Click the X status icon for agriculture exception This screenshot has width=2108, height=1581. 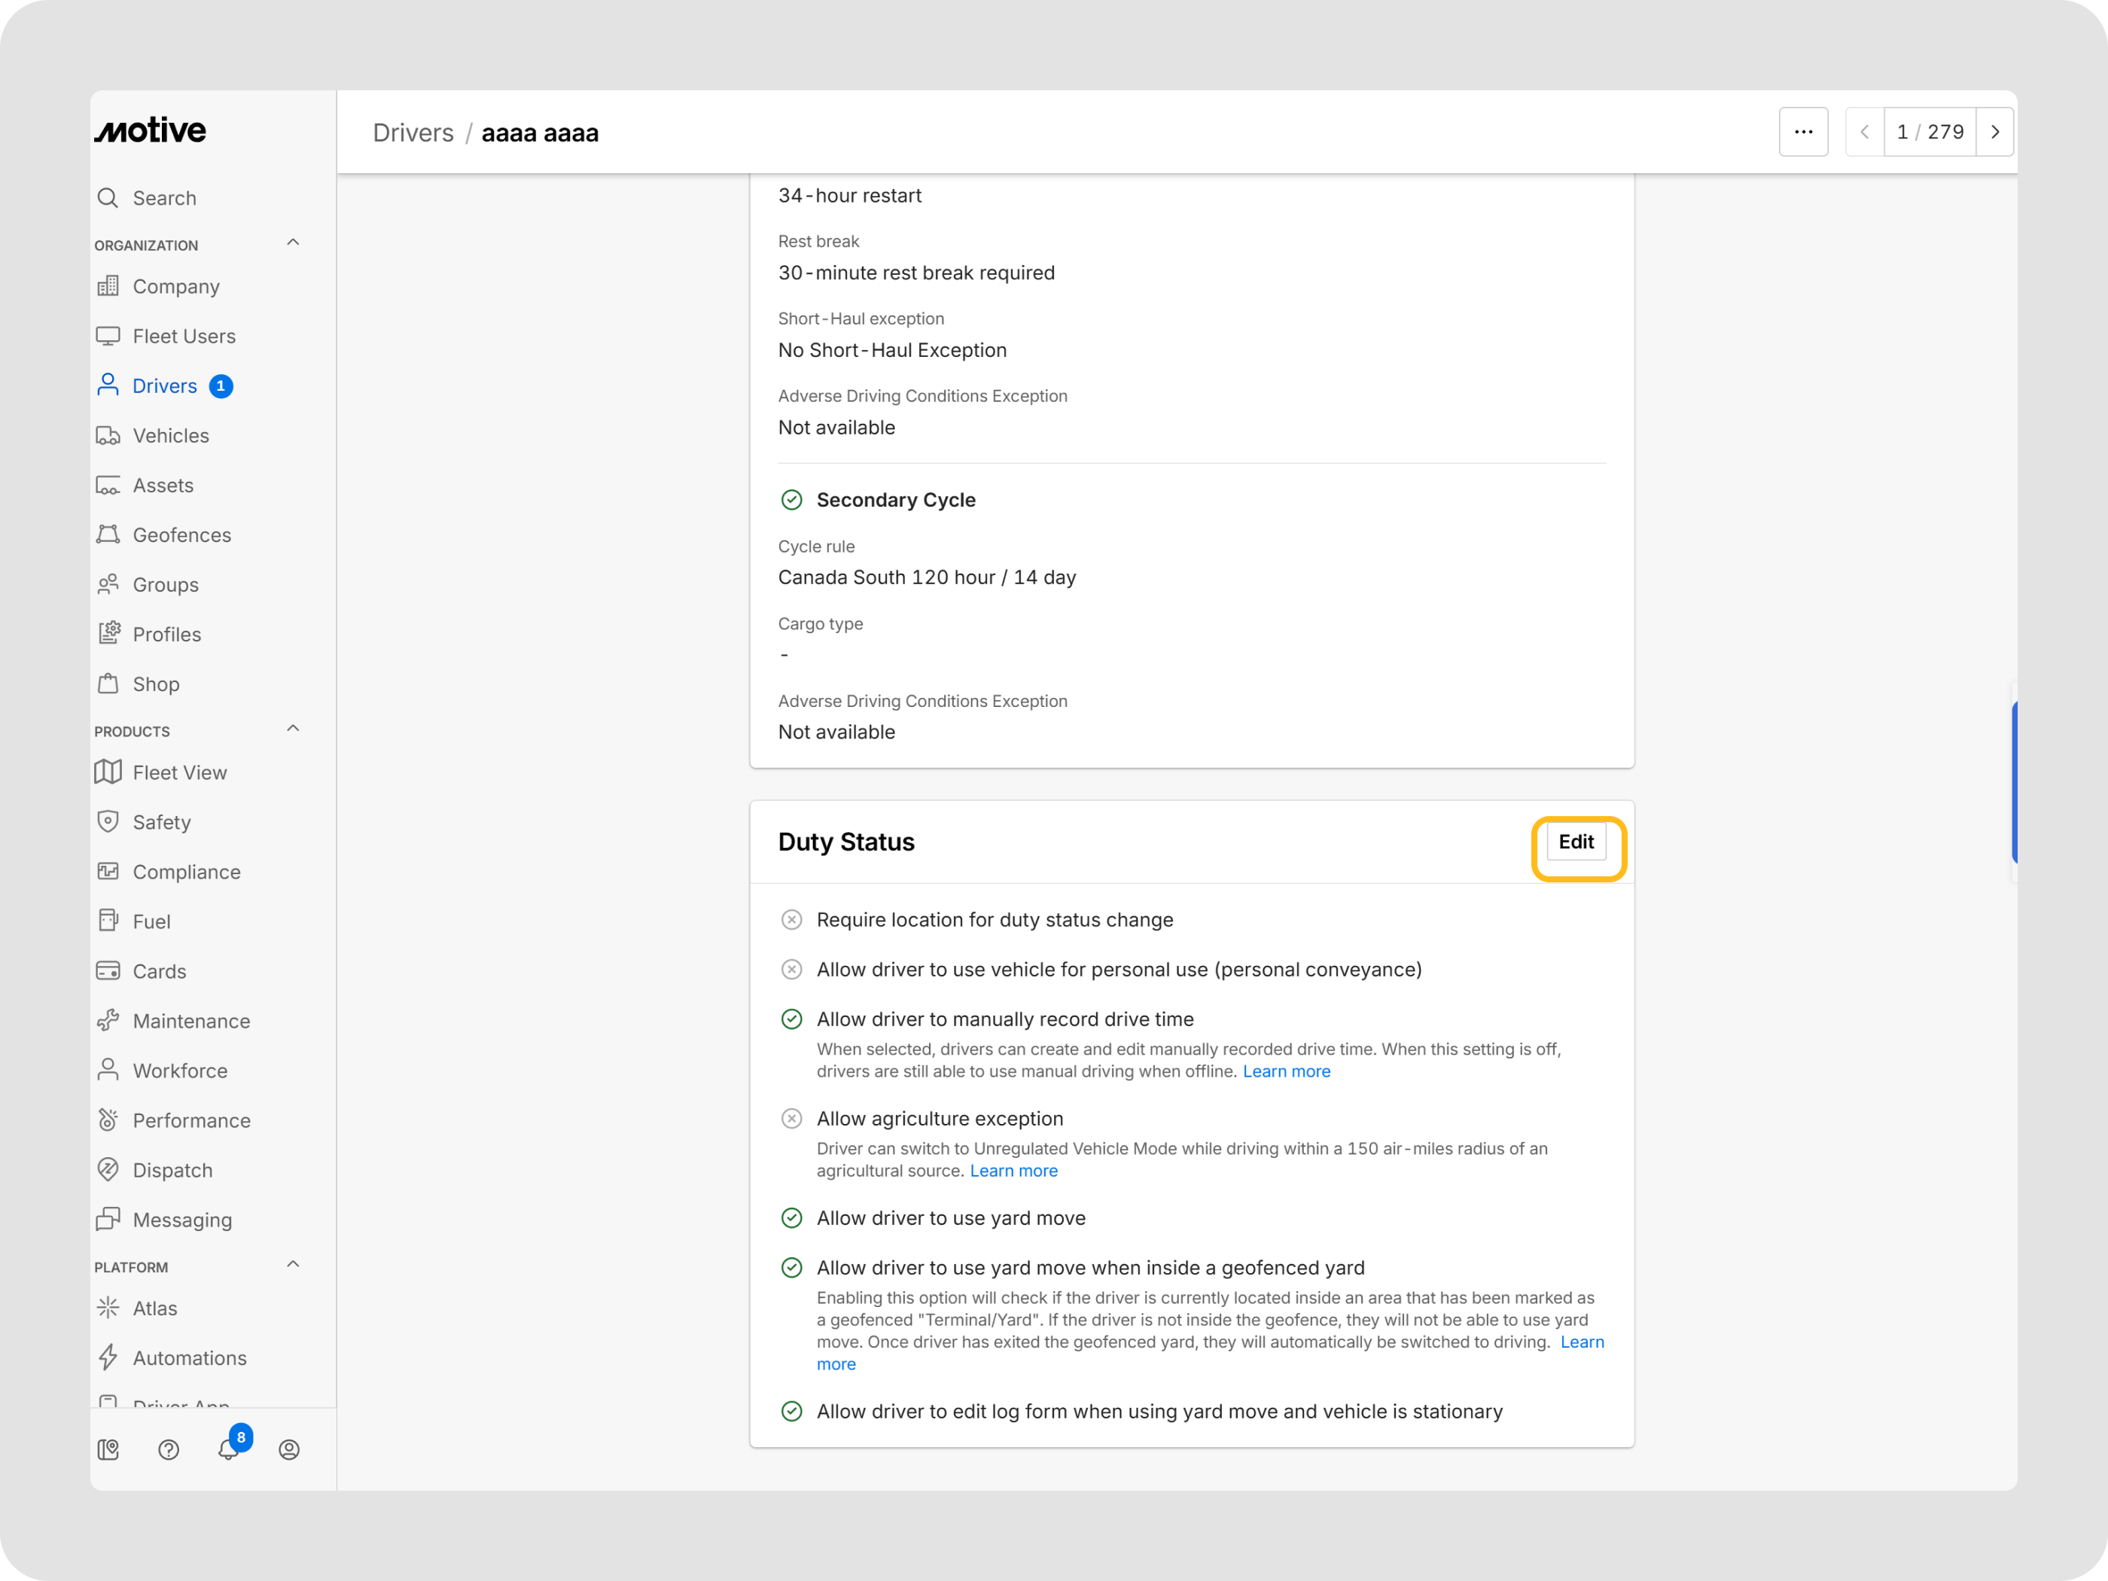[792, 1118]
